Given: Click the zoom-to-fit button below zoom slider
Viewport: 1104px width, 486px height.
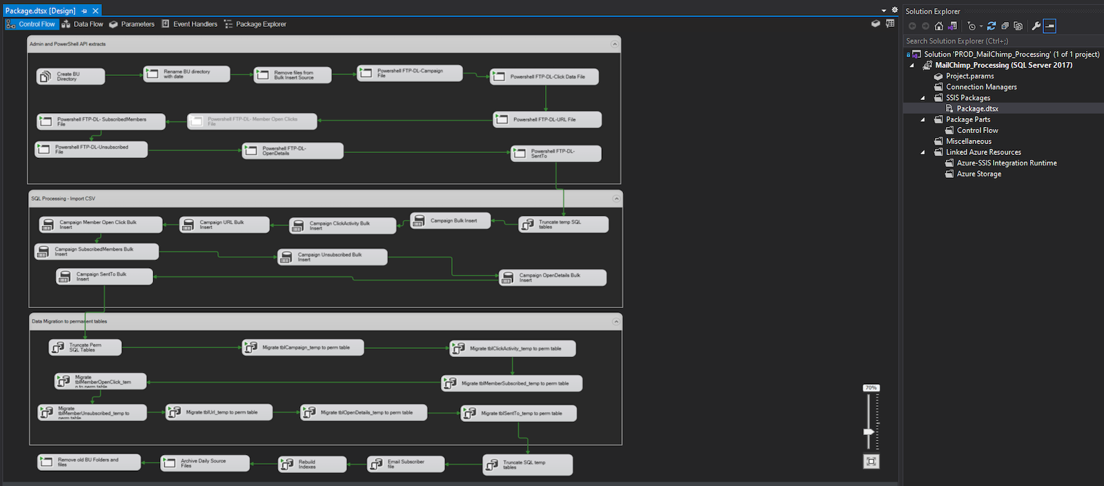Looking at the screenshot, I should 871,462.
